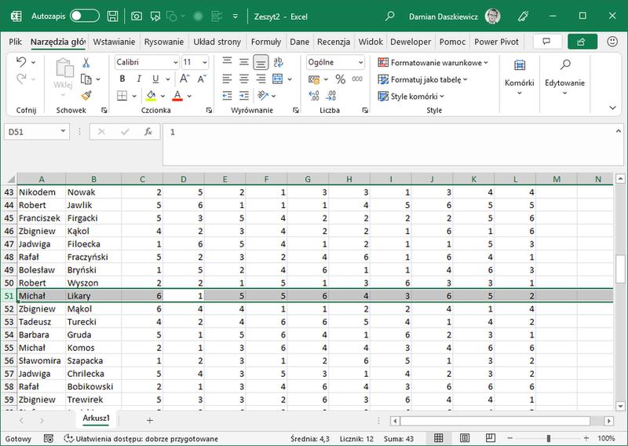Click the Style komórki button
Screen dimensions: 628x446
coord(412,97)
